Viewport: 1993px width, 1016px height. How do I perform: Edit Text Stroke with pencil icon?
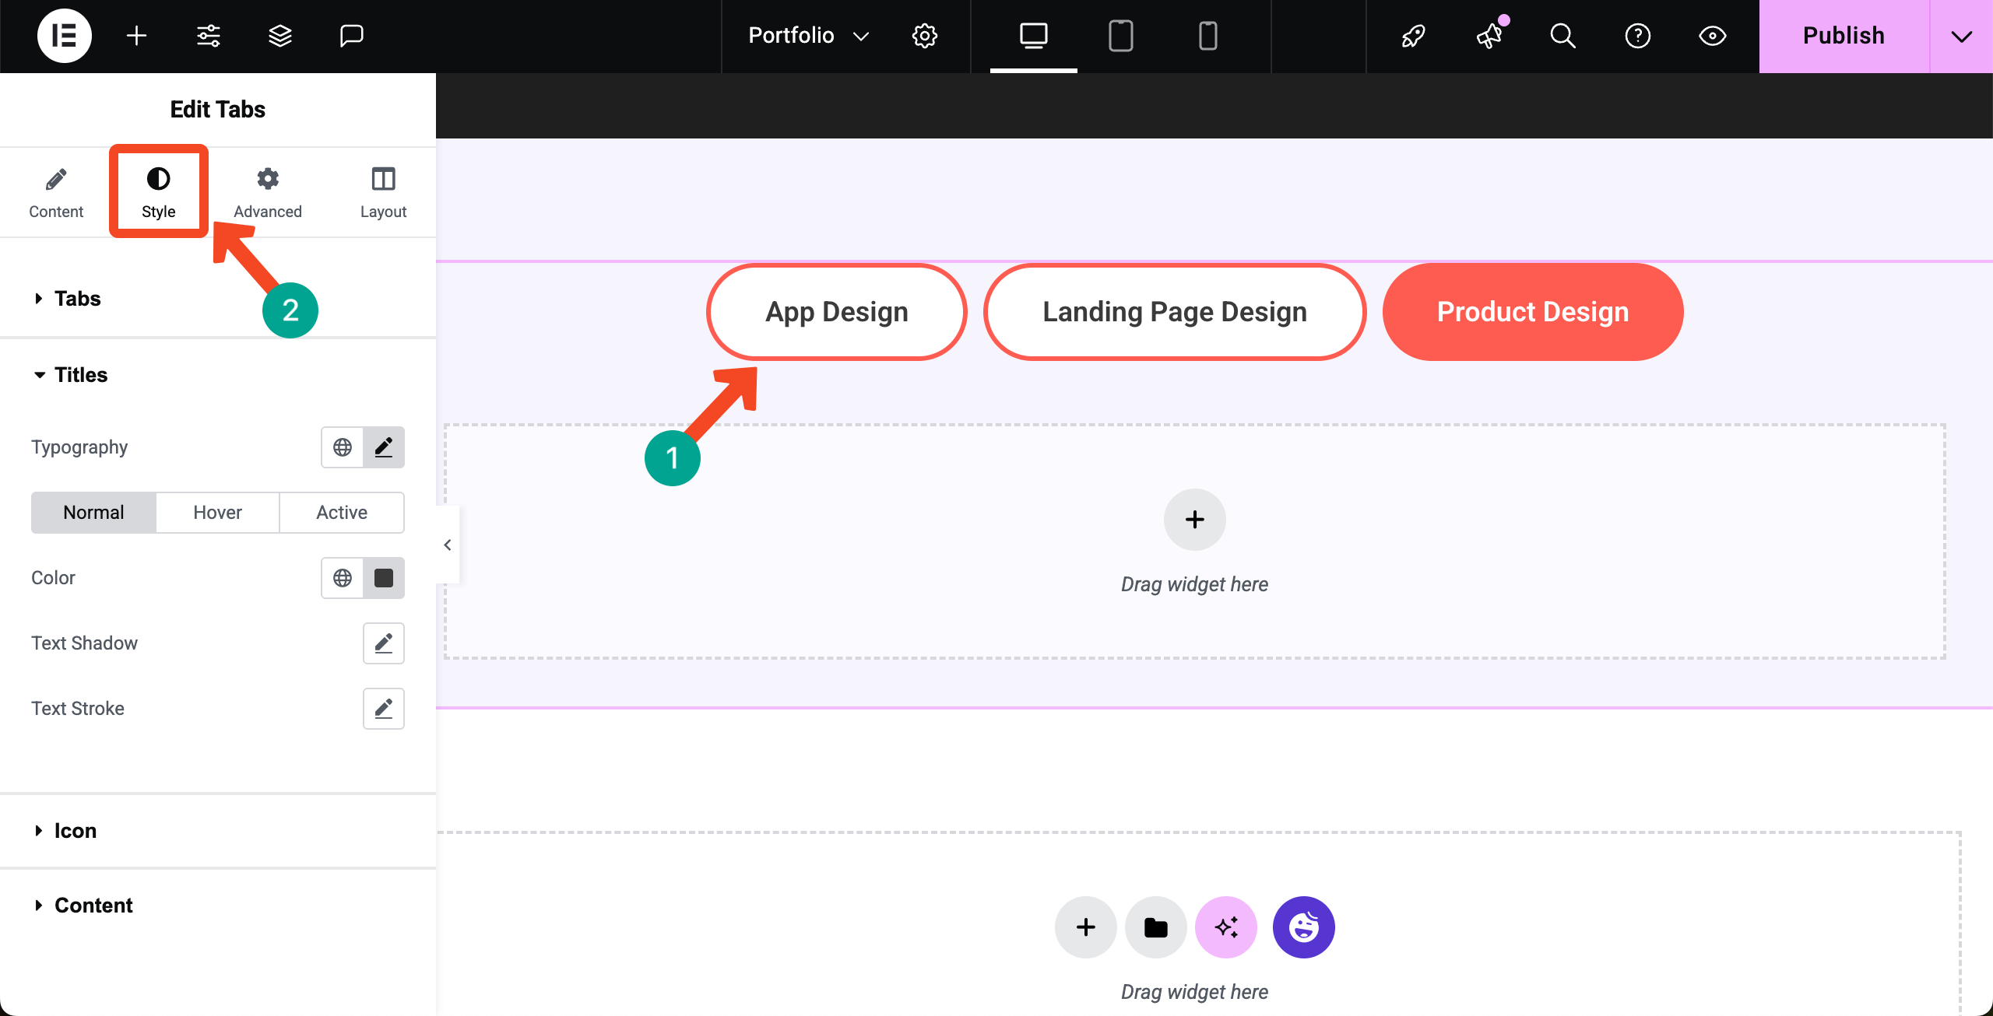point(384,709)
